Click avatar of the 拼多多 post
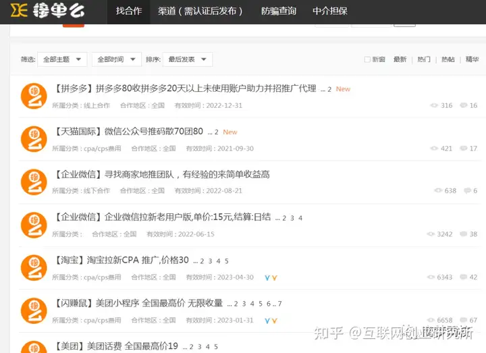This screenshot has height=353, width=486. tap(34, 96)
